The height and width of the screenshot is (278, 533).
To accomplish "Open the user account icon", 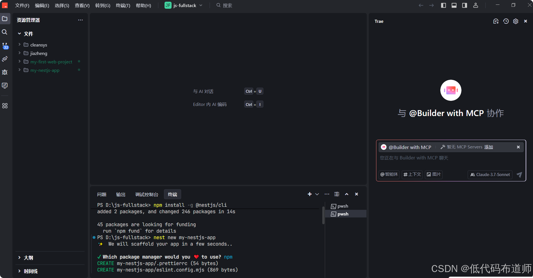I will point(476,5).
